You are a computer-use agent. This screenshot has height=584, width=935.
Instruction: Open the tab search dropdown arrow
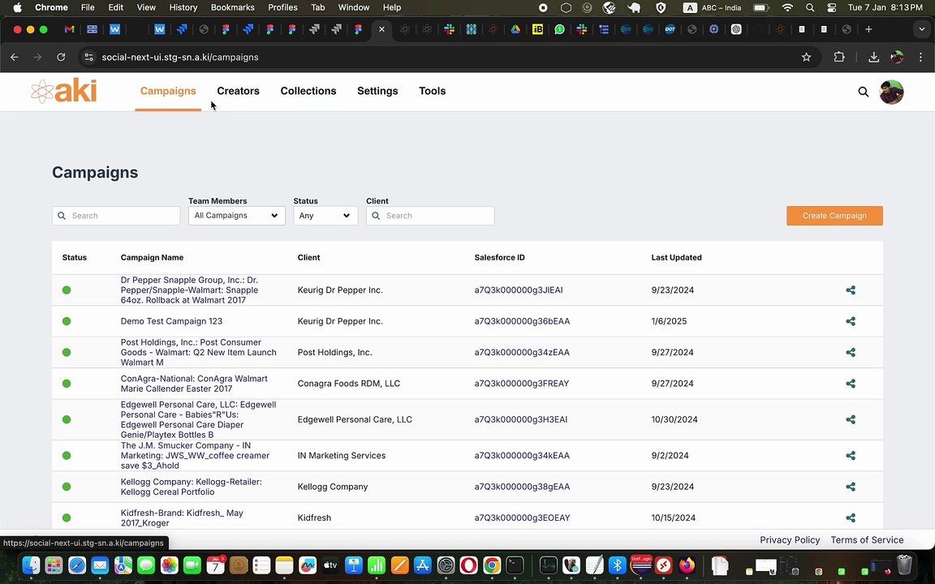[x=922, y=29]
